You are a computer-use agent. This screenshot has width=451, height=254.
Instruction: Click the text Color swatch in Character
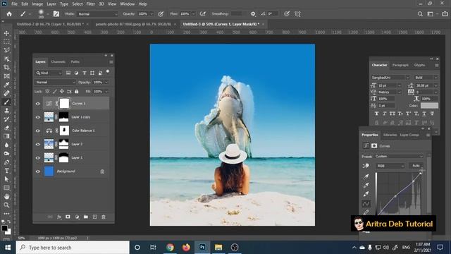429,106
